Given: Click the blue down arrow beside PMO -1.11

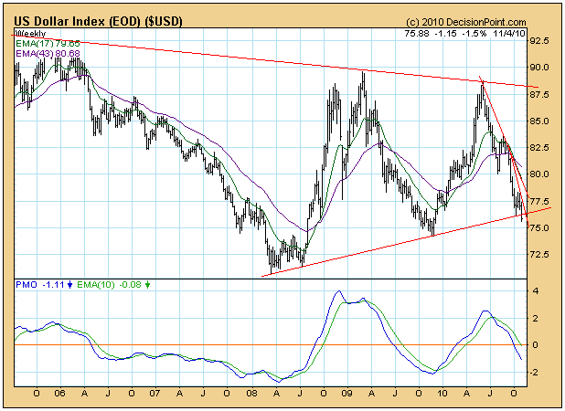Looking at the screenshot, I should pos(69,286).
